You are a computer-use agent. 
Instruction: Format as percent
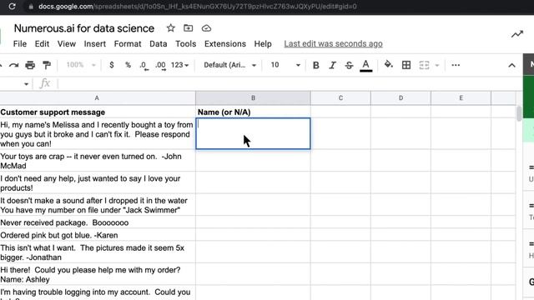tap(128, 65)
